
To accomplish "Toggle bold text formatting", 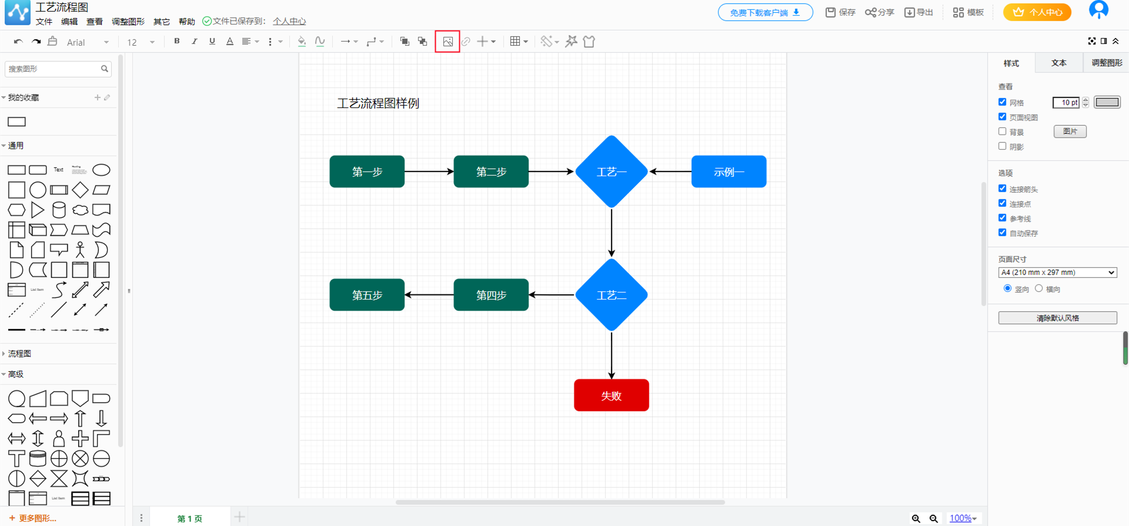I will tap(176, 42).
